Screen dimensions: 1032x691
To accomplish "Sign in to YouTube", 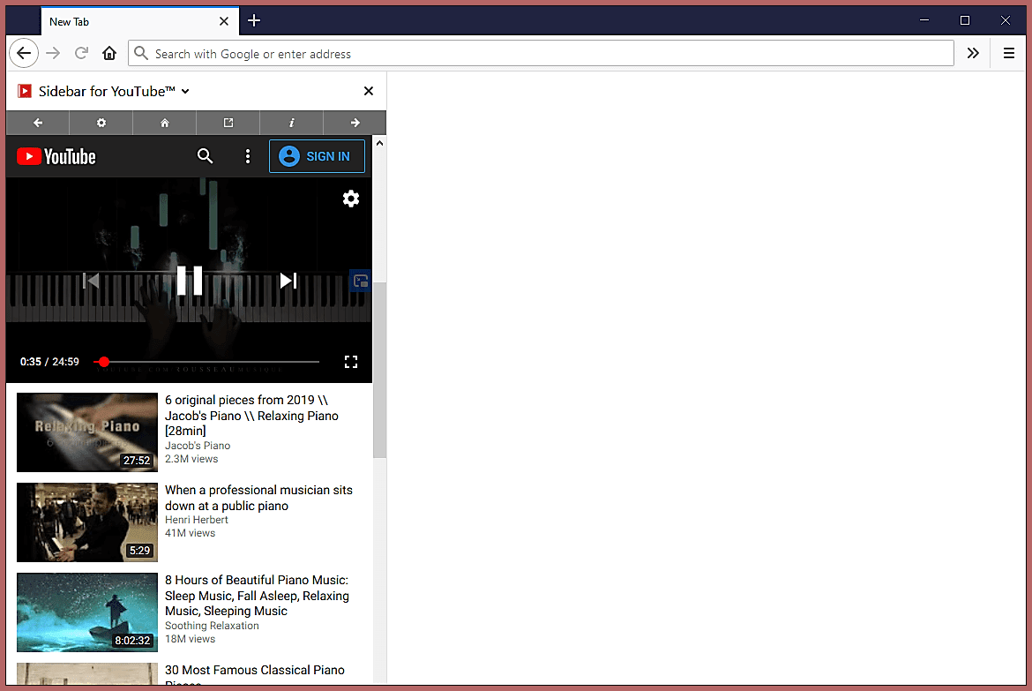I will pos(317,156).
